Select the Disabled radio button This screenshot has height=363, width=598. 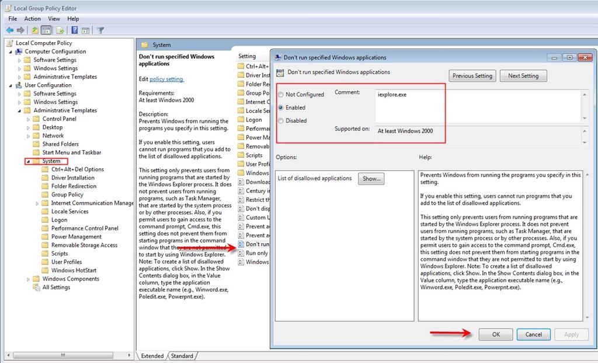point(281,120)
